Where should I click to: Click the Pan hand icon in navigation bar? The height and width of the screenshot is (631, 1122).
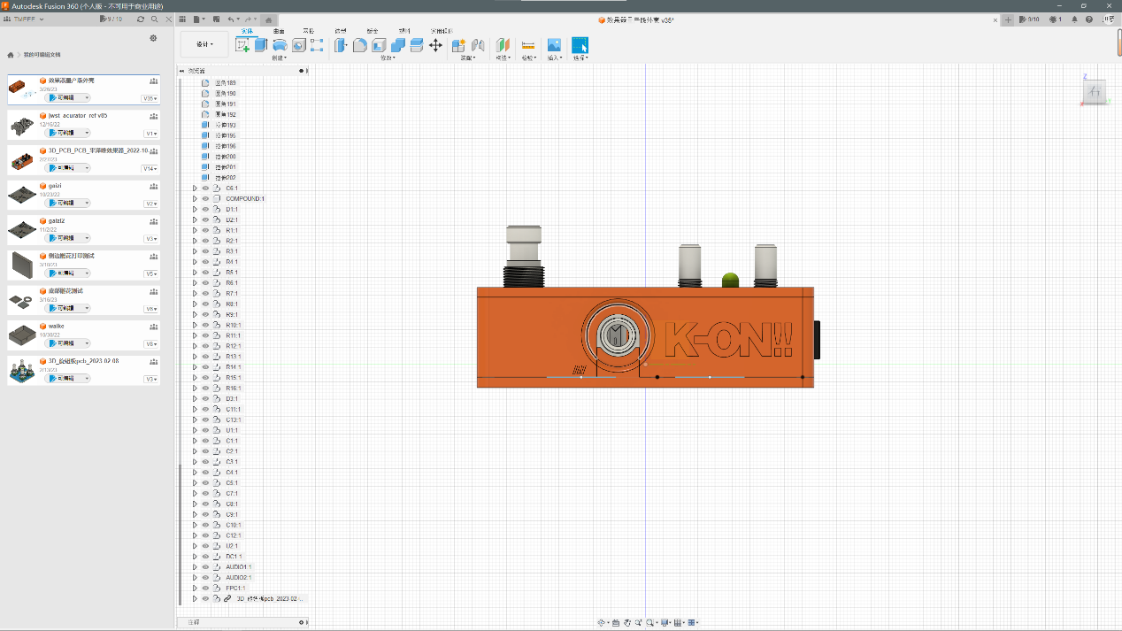point(627,623)
